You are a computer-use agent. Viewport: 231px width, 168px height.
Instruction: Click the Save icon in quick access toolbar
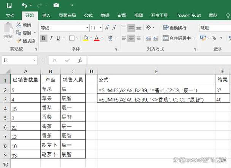pyautogui.click(x=9, y=5)
